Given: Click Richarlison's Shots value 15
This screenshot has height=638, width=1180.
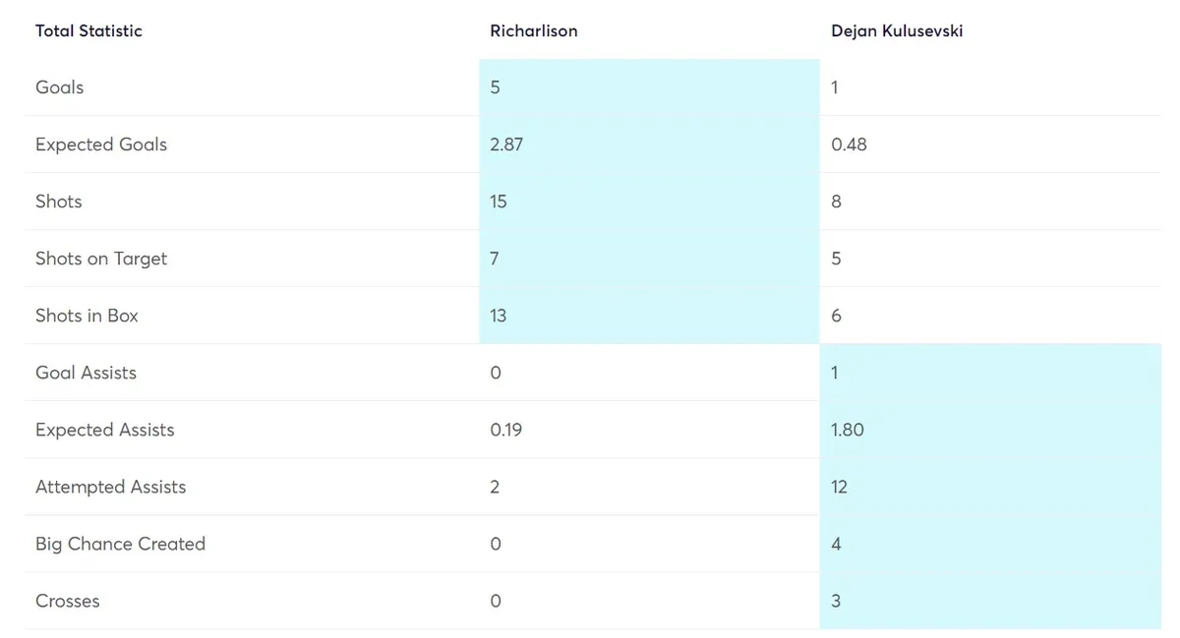Looking at the screenshot, I should (x=498, y=202).
